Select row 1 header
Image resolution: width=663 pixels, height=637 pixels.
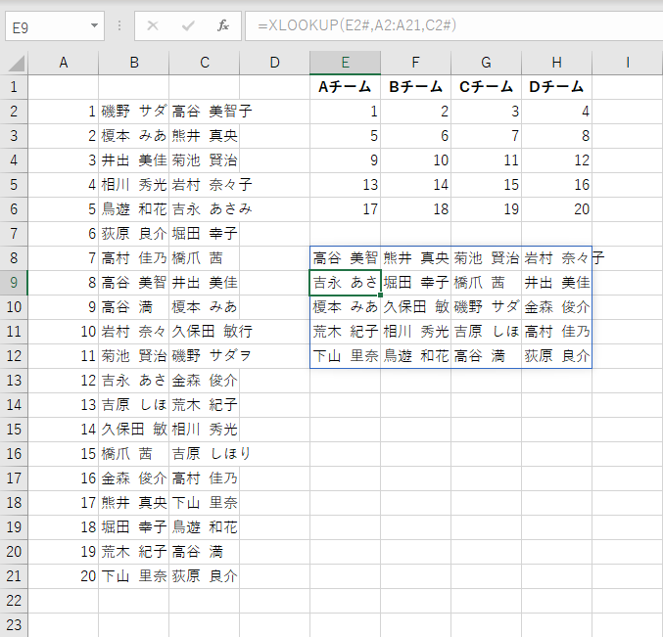(14, 87)
